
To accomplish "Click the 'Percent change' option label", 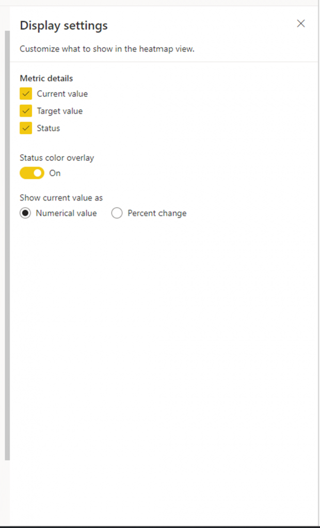I will pyautogui.click(x=157, y=213).
